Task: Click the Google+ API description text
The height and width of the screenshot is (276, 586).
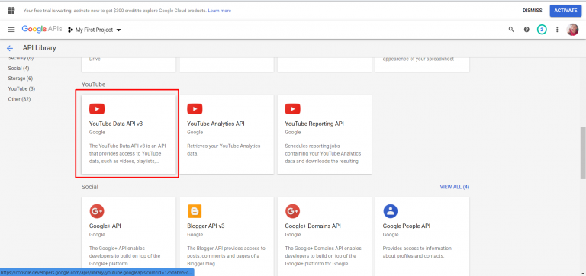Action: (125, 256)
